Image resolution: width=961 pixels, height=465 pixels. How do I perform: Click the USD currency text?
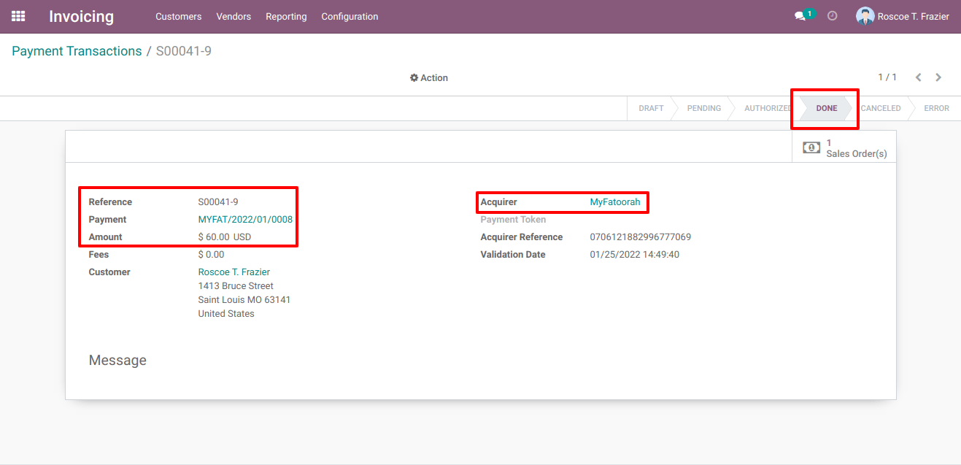pyautogui.click(x=242, y=237)
